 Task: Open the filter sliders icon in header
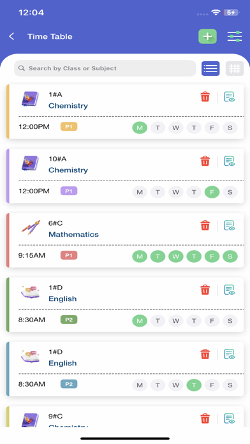[235, 36]
